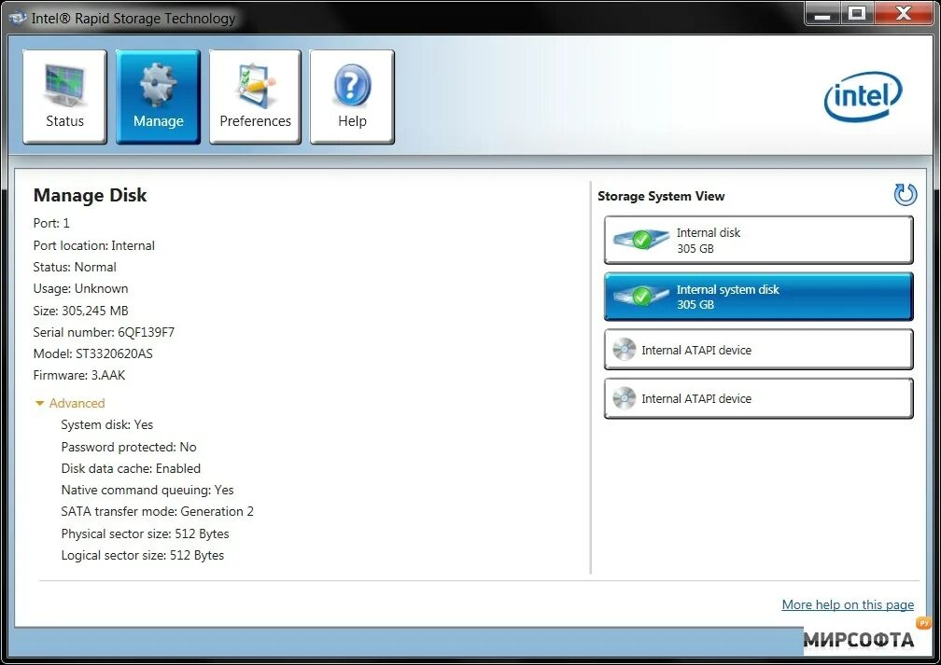Click the System disk: Yes text
Screen dimensions: 941x665
[x=106, y=424]
